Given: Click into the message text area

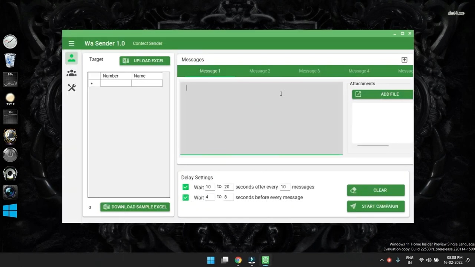Looking at the screenshot, I should (x=261, y=118).
